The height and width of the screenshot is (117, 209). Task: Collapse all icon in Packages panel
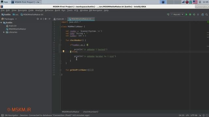tap(41, 19)
